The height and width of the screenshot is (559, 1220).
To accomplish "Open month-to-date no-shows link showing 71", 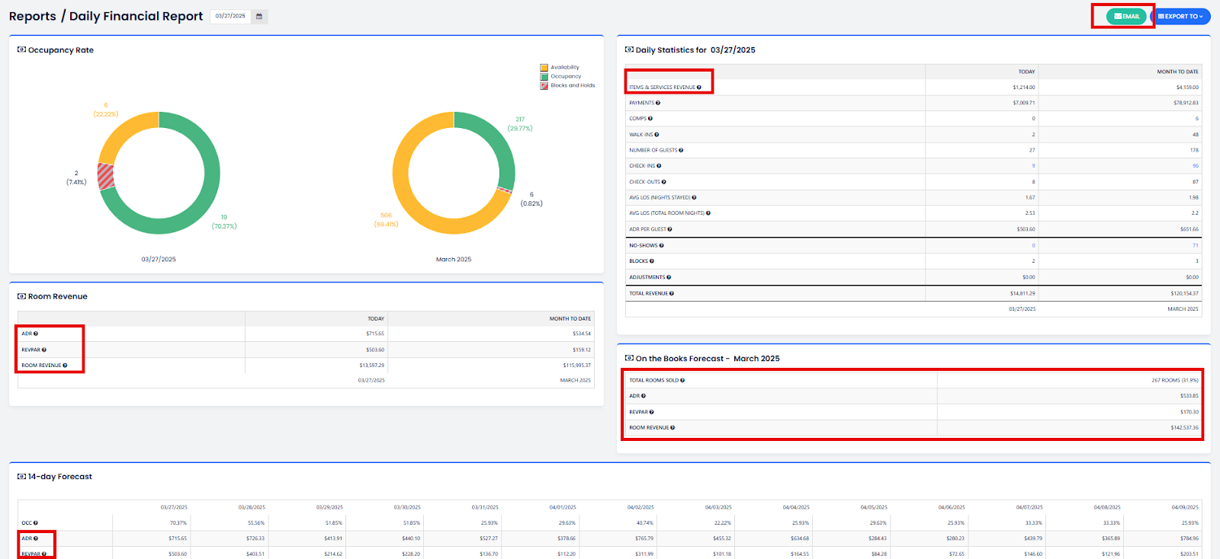I will pyautogui.click(x=1195, y=246).
